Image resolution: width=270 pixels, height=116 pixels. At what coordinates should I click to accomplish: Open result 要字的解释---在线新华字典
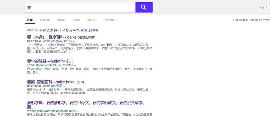[x=50, y=61]
